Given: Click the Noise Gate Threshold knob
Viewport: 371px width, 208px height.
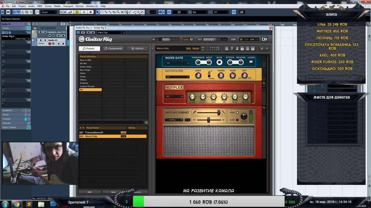Looking at the screenshot, I should pyautogui.click(x=198, y=62).
